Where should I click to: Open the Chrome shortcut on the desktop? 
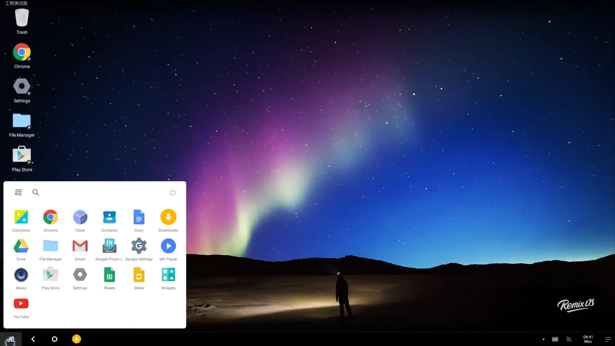22,56
